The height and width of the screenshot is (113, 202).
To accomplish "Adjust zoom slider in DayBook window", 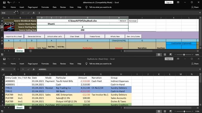I will click(184, 111).
